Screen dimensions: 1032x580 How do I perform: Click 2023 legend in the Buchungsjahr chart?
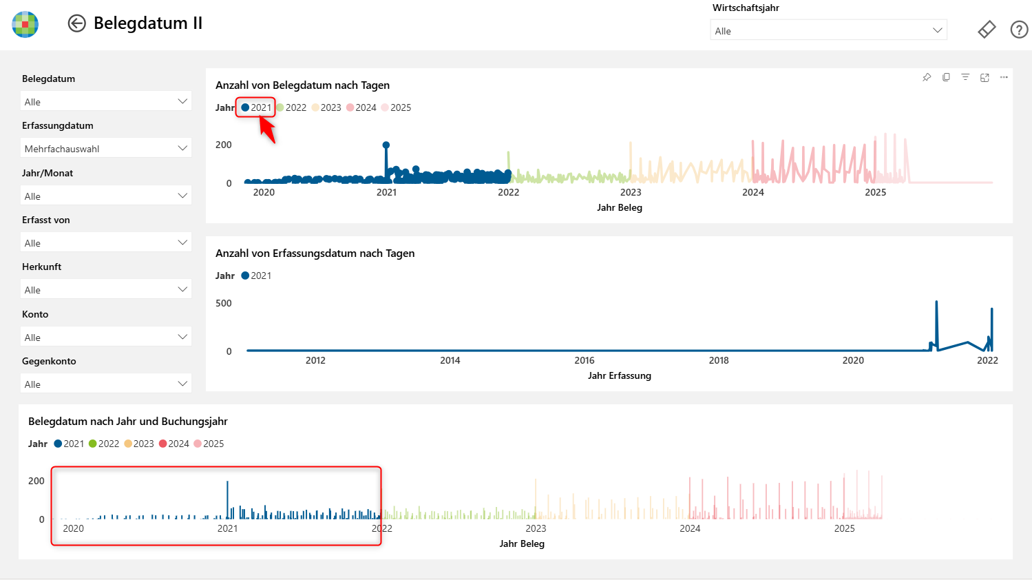(x=139, y=444)
